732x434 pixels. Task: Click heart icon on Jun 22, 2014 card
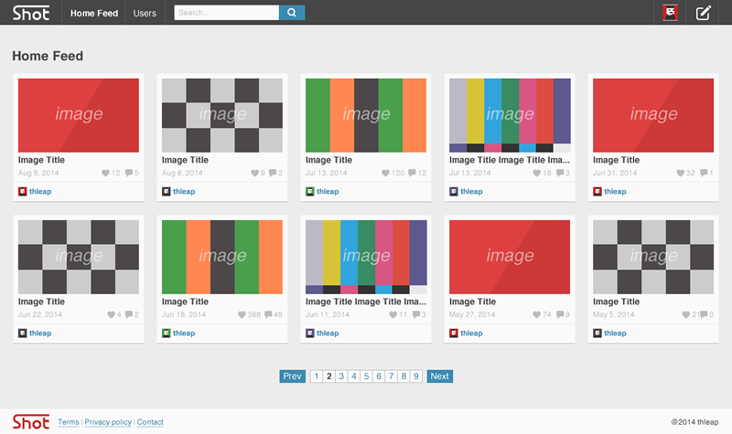pos(111,314)
